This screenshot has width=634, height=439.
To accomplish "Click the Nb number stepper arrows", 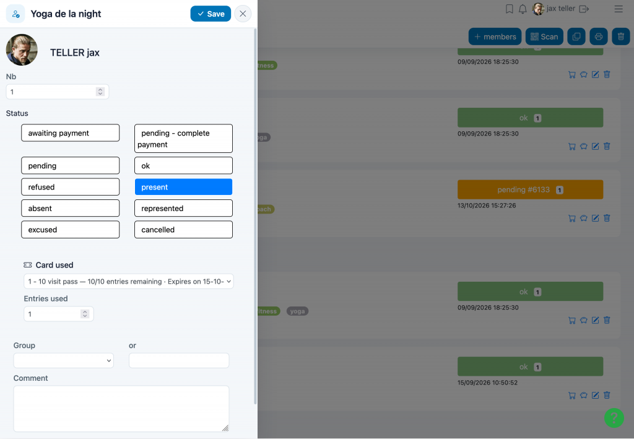I will (x=100, y=92).
